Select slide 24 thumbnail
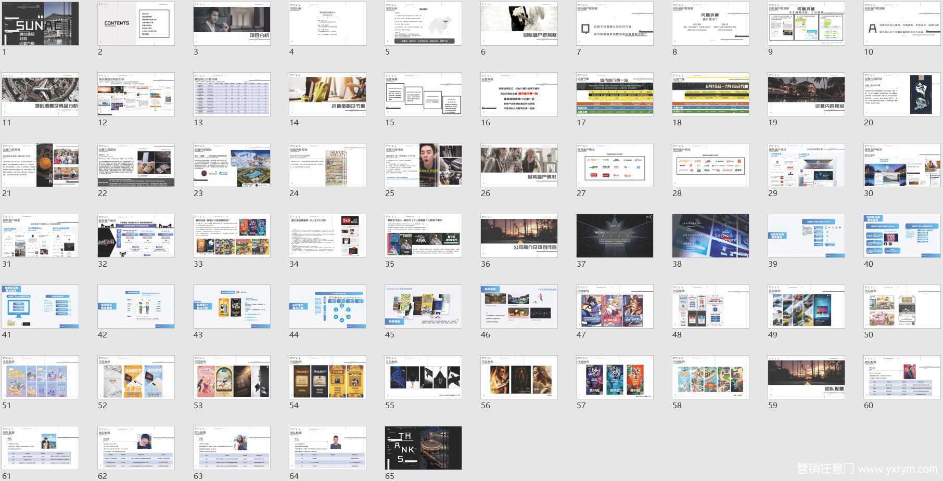The image size is (943, 481). click(x=328, y=165)
